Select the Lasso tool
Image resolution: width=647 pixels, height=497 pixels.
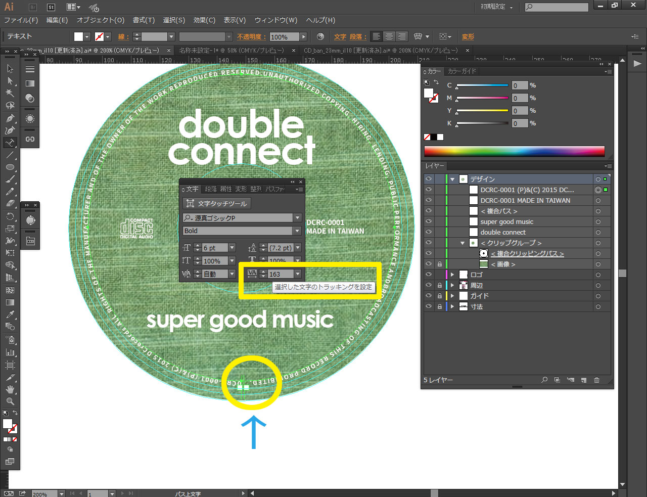click(10, 106)
